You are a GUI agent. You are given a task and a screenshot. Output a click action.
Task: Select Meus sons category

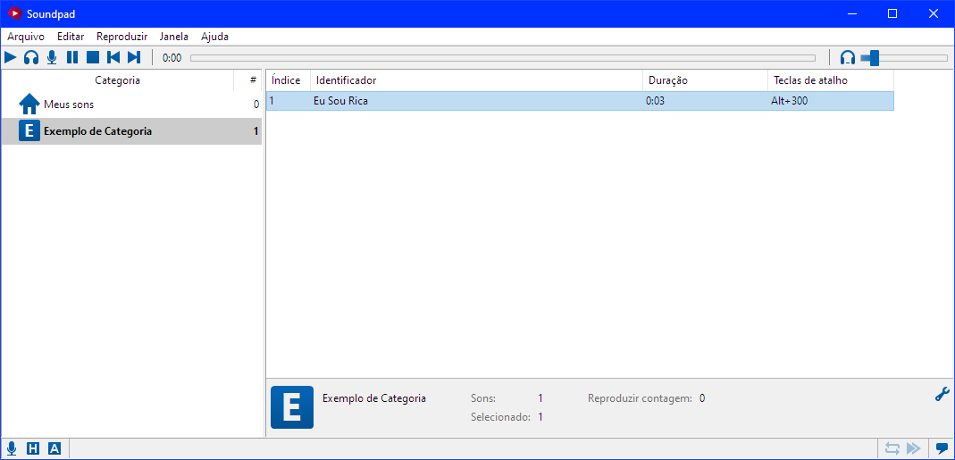click(x=69, y=105)
